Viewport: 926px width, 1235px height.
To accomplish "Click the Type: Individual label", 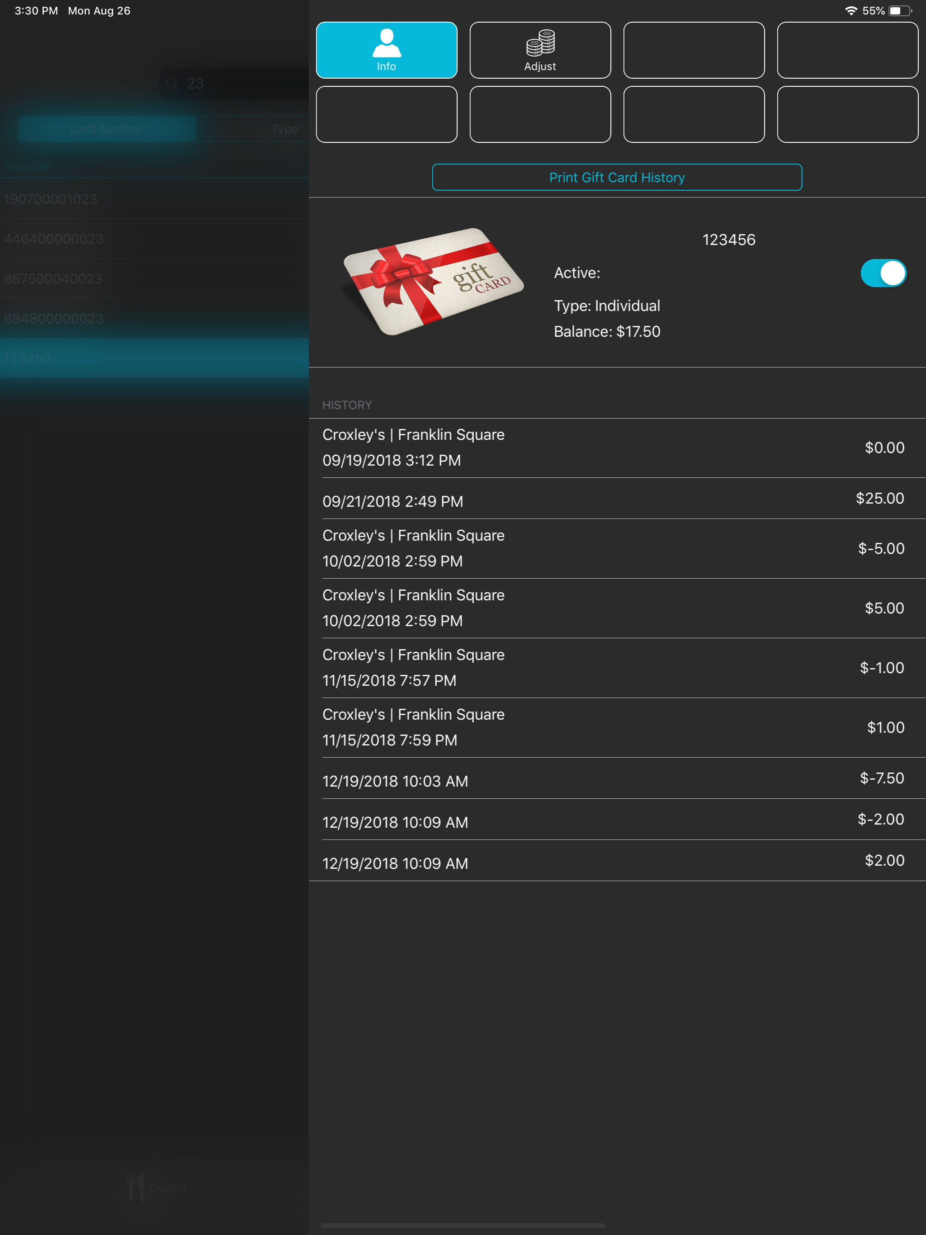I will tap(607, 306).
